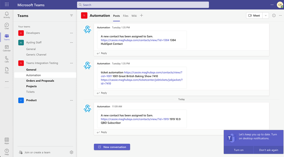The height and width of the screenshot is (157, 284).
Task: Click the filter teams icon
Action: [71, 15]
